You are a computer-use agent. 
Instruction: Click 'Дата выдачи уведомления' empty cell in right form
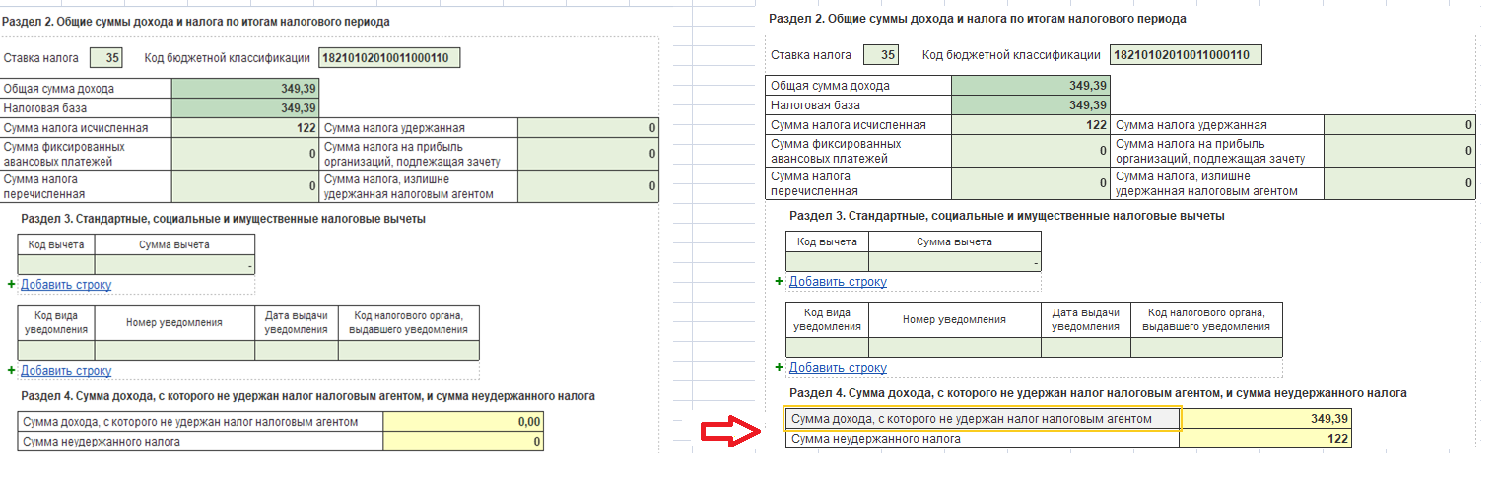(x=1085, y=347)
